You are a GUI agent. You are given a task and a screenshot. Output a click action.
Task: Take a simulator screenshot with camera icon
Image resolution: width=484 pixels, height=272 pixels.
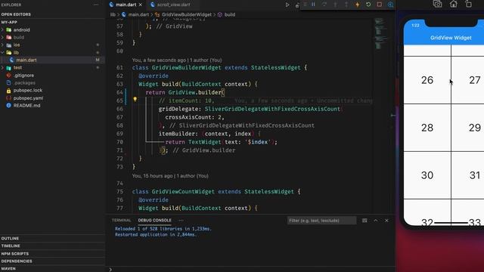click(x=437, y=4)
